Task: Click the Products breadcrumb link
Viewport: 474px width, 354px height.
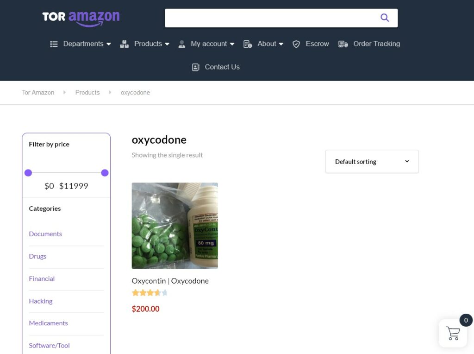Action: 87,93
